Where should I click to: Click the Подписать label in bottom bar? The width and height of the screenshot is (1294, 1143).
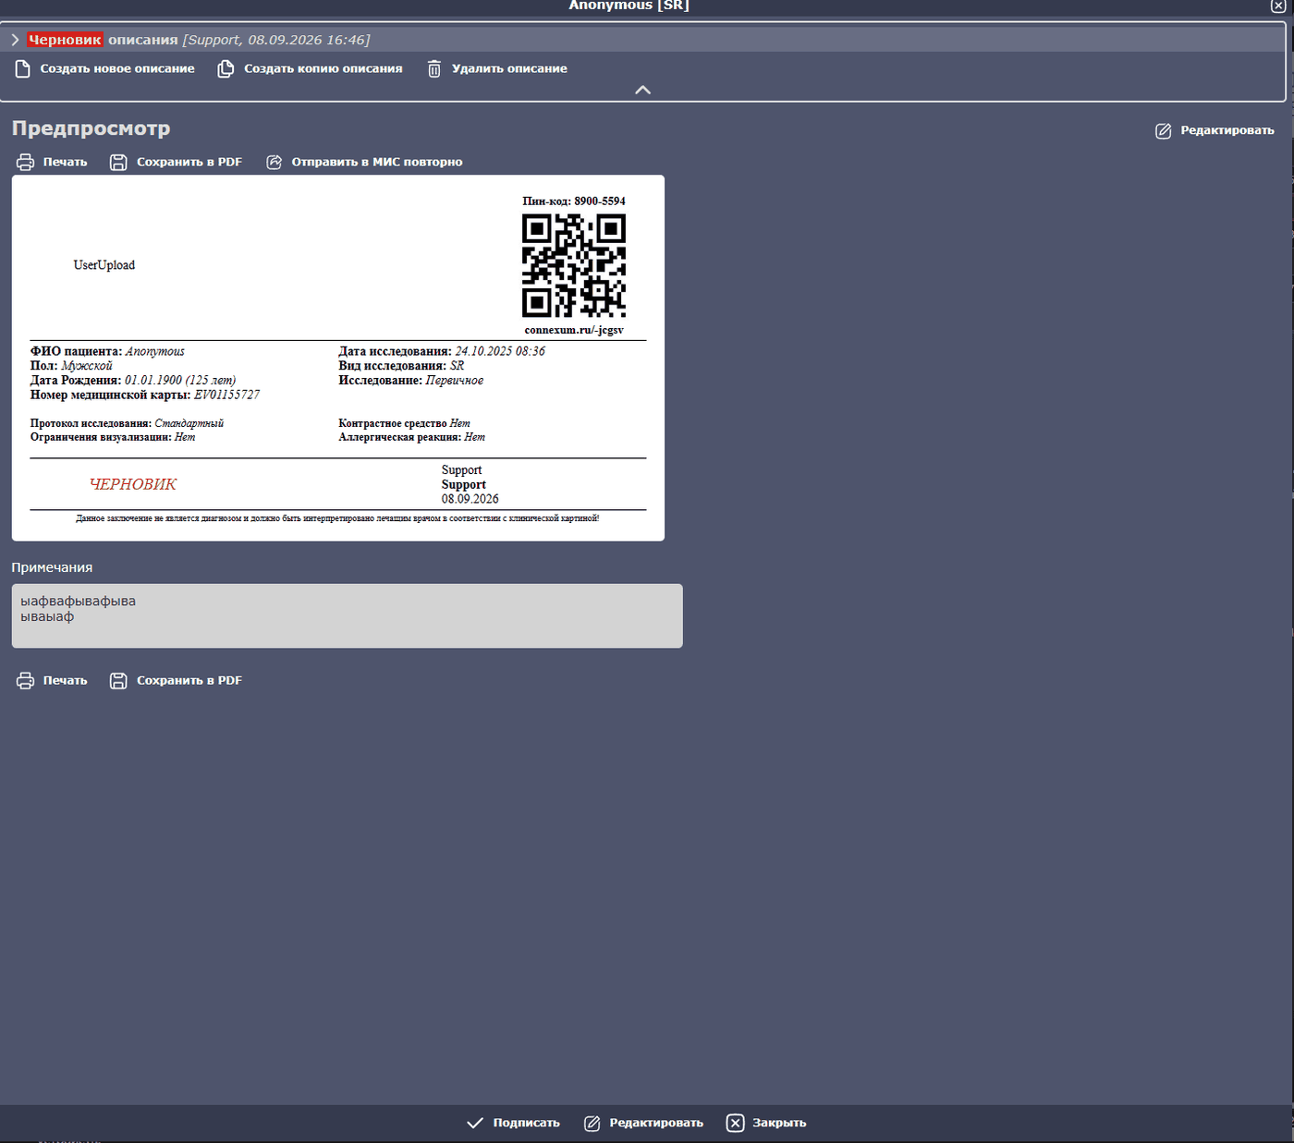point(527,1123)
